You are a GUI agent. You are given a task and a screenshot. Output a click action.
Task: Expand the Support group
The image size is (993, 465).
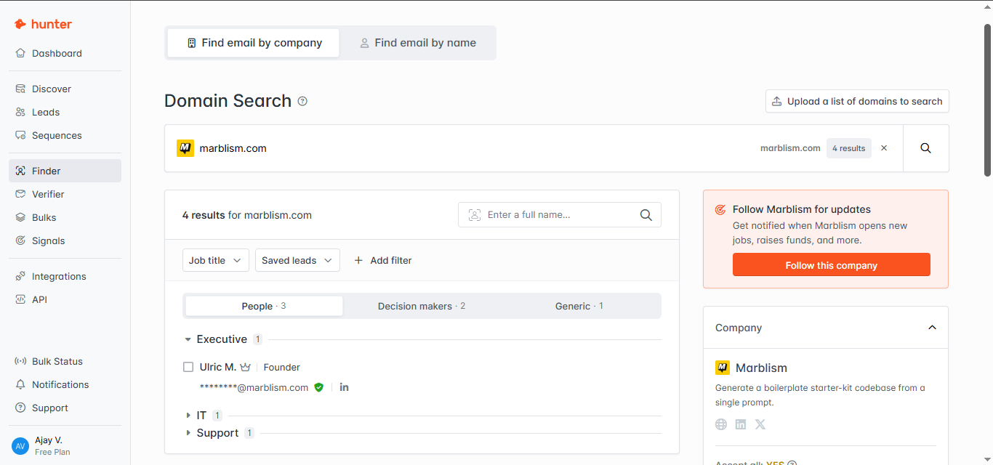(188, 433)
